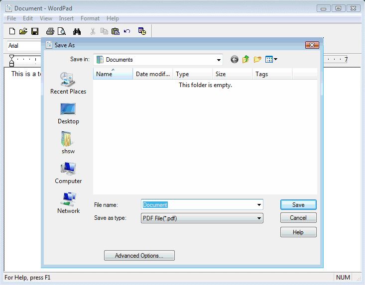This screenshot has width=365, height=285.
Task: Click the WordPad document icon in title bar
Action: (9, 8)
